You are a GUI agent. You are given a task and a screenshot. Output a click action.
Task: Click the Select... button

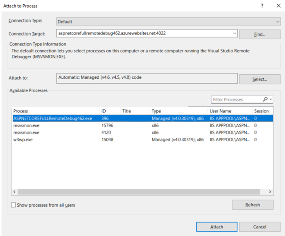(x=260, y=79)
